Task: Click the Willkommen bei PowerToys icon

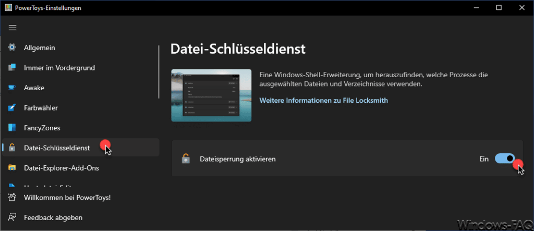Action: [x=13, y=197]
